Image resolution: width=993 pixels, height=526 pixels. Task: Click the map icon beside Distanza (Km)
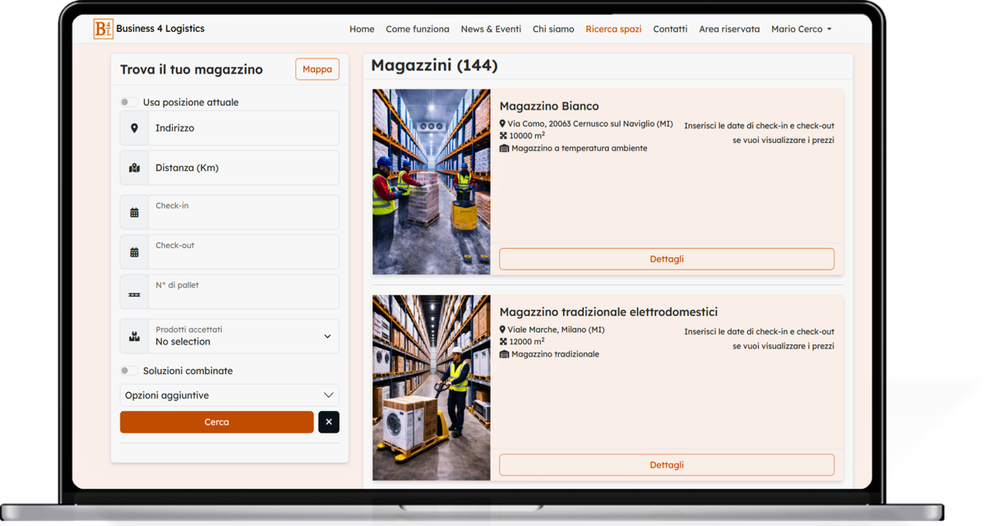[x=135, y=168]
